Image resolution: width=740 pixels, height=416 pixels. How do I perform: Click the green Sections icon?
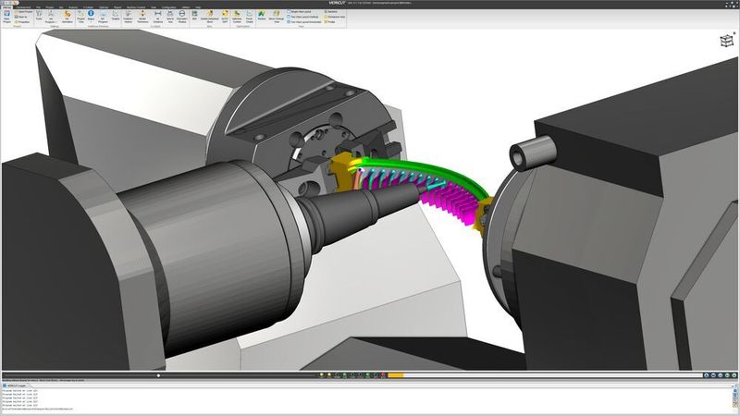point(262,15)
